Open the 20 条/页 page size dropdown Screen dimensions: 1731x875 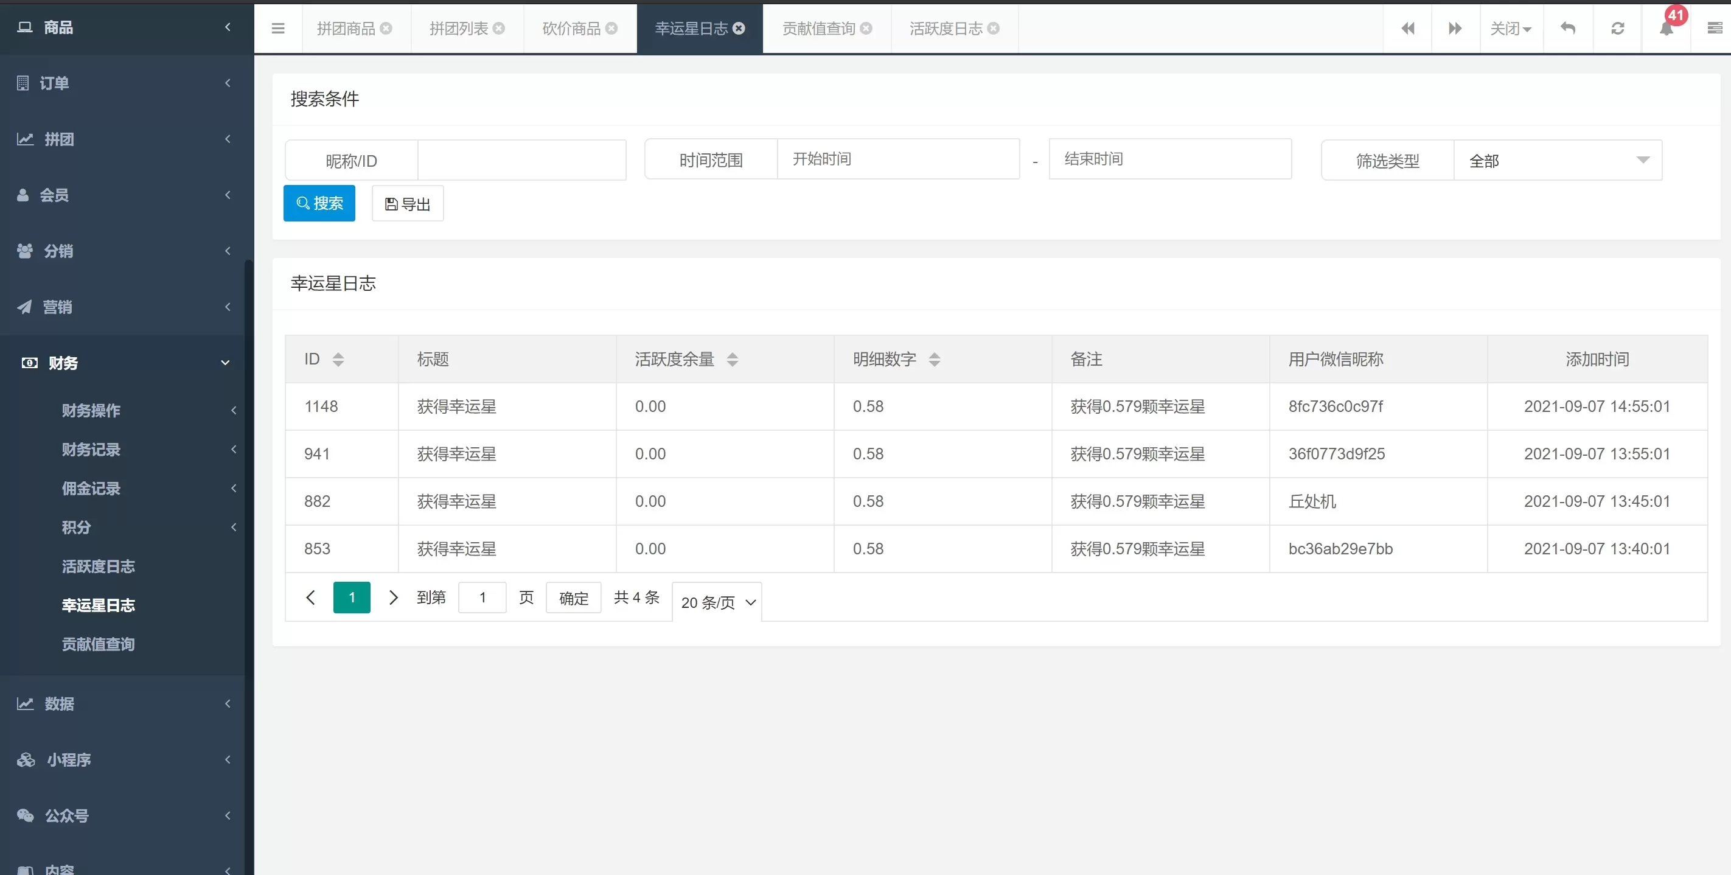tap(717, 602)
